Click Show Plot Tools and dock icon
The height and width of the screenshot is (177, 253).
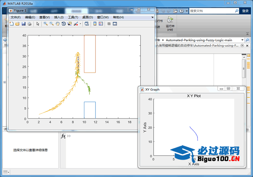pyautogui.click(x=115, y=24)
